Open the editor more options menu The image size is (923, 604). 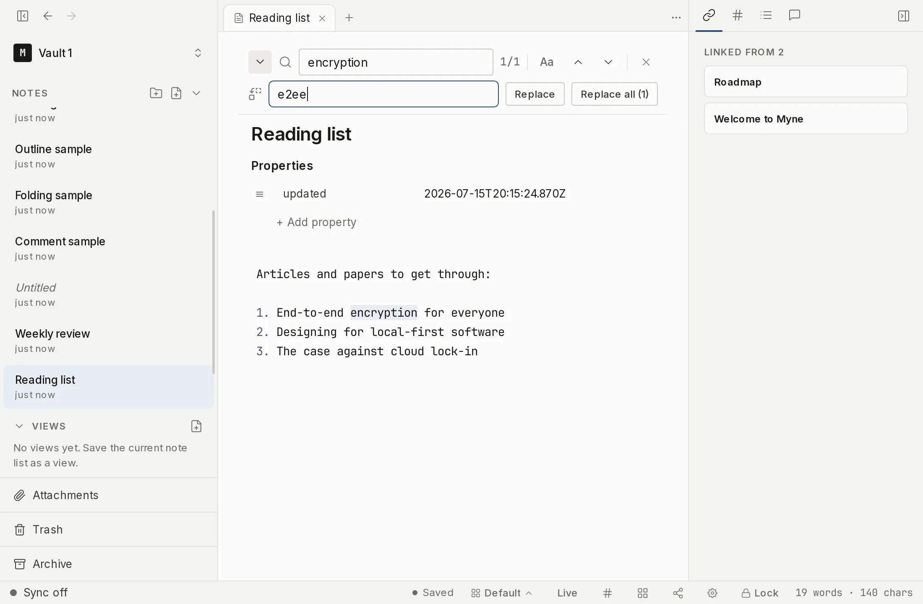point(676,18)
